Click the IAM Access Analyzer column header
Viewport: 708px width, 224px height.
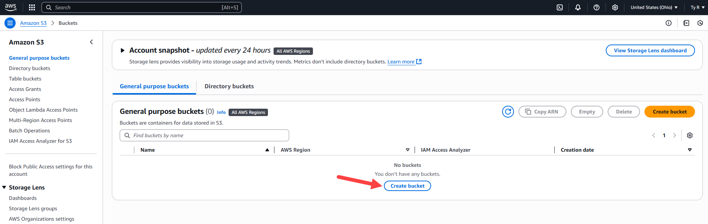446,150
